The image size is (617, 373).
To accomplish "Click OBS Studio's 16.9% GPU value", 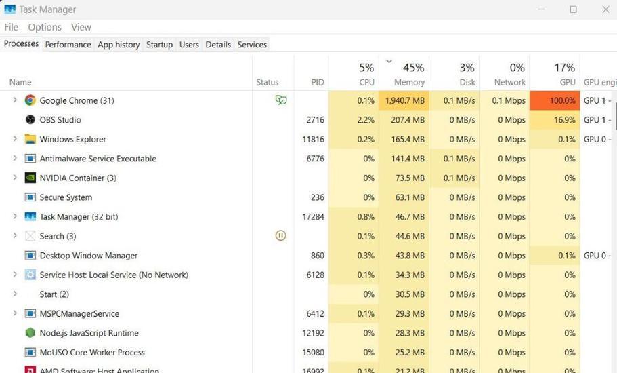I will pyautogui.click(x=565, y=120).
